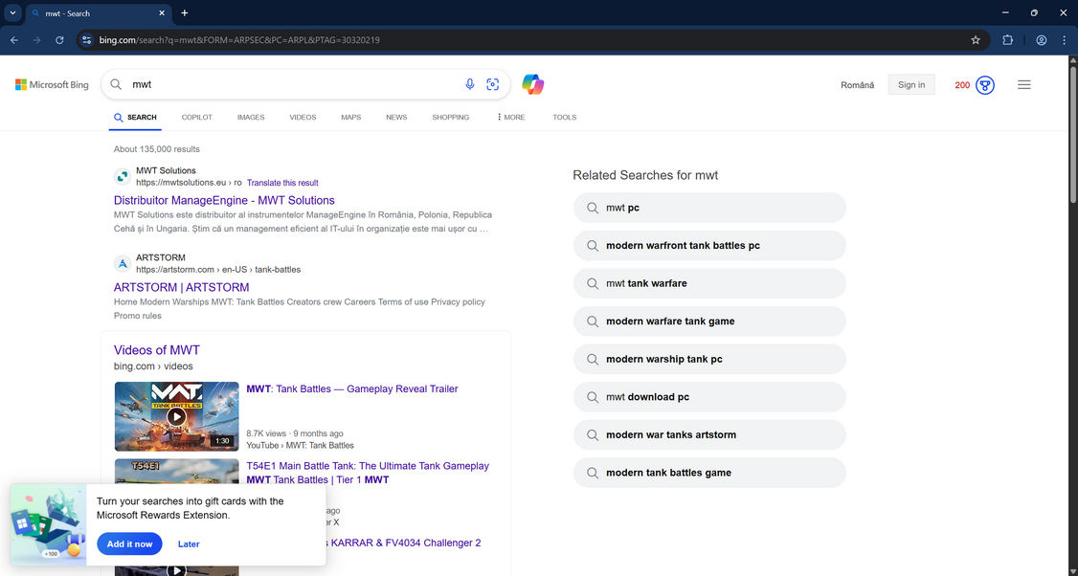
Task: Open visual search camera icon
Action: tap(492, 84)
